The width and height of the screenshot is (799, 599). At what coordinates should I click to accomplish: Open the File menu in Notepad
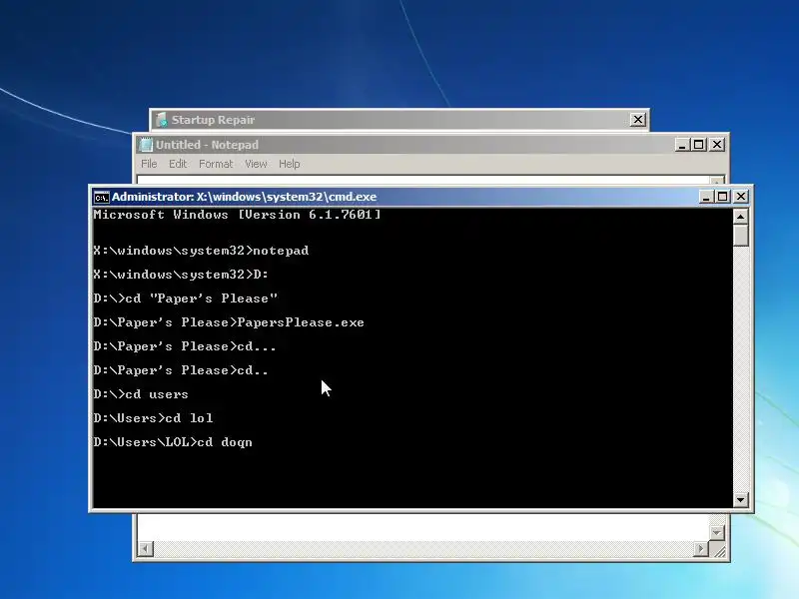tap(149, 164)
